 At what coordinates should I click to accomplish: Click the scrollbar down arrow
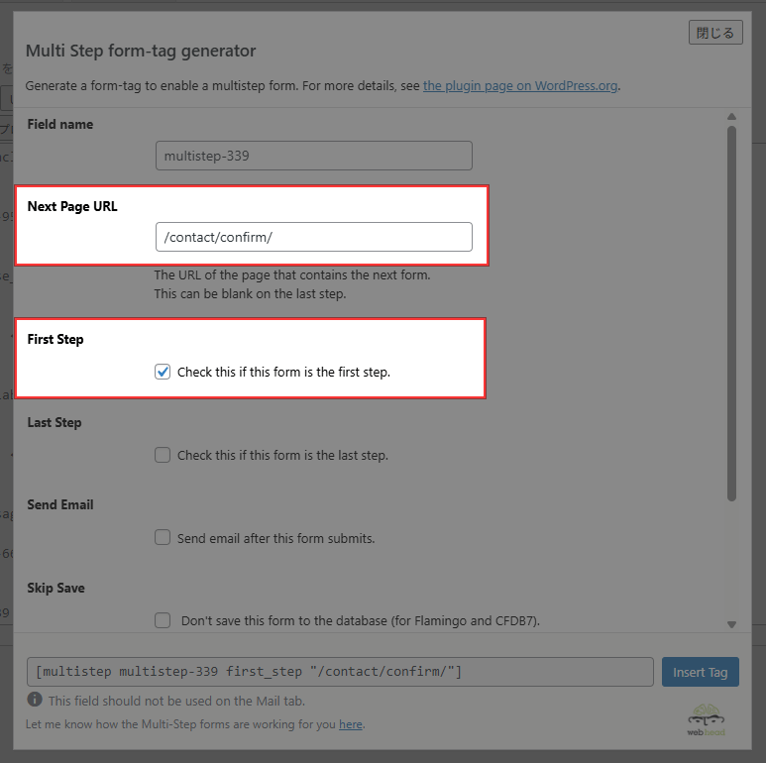click(731, 624)
